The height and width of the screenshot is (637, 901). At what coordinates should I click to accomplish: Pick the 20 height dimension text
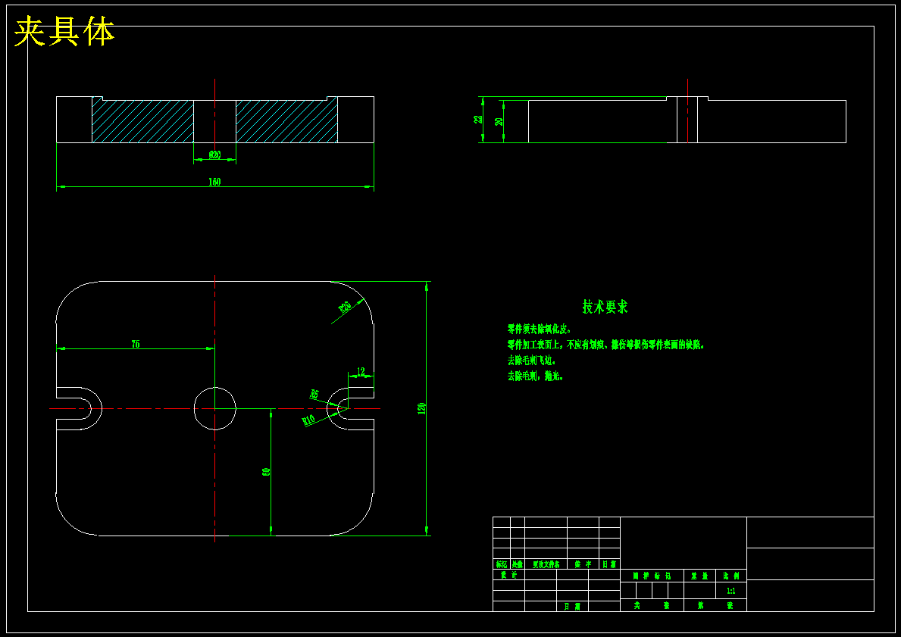(499, 122)
